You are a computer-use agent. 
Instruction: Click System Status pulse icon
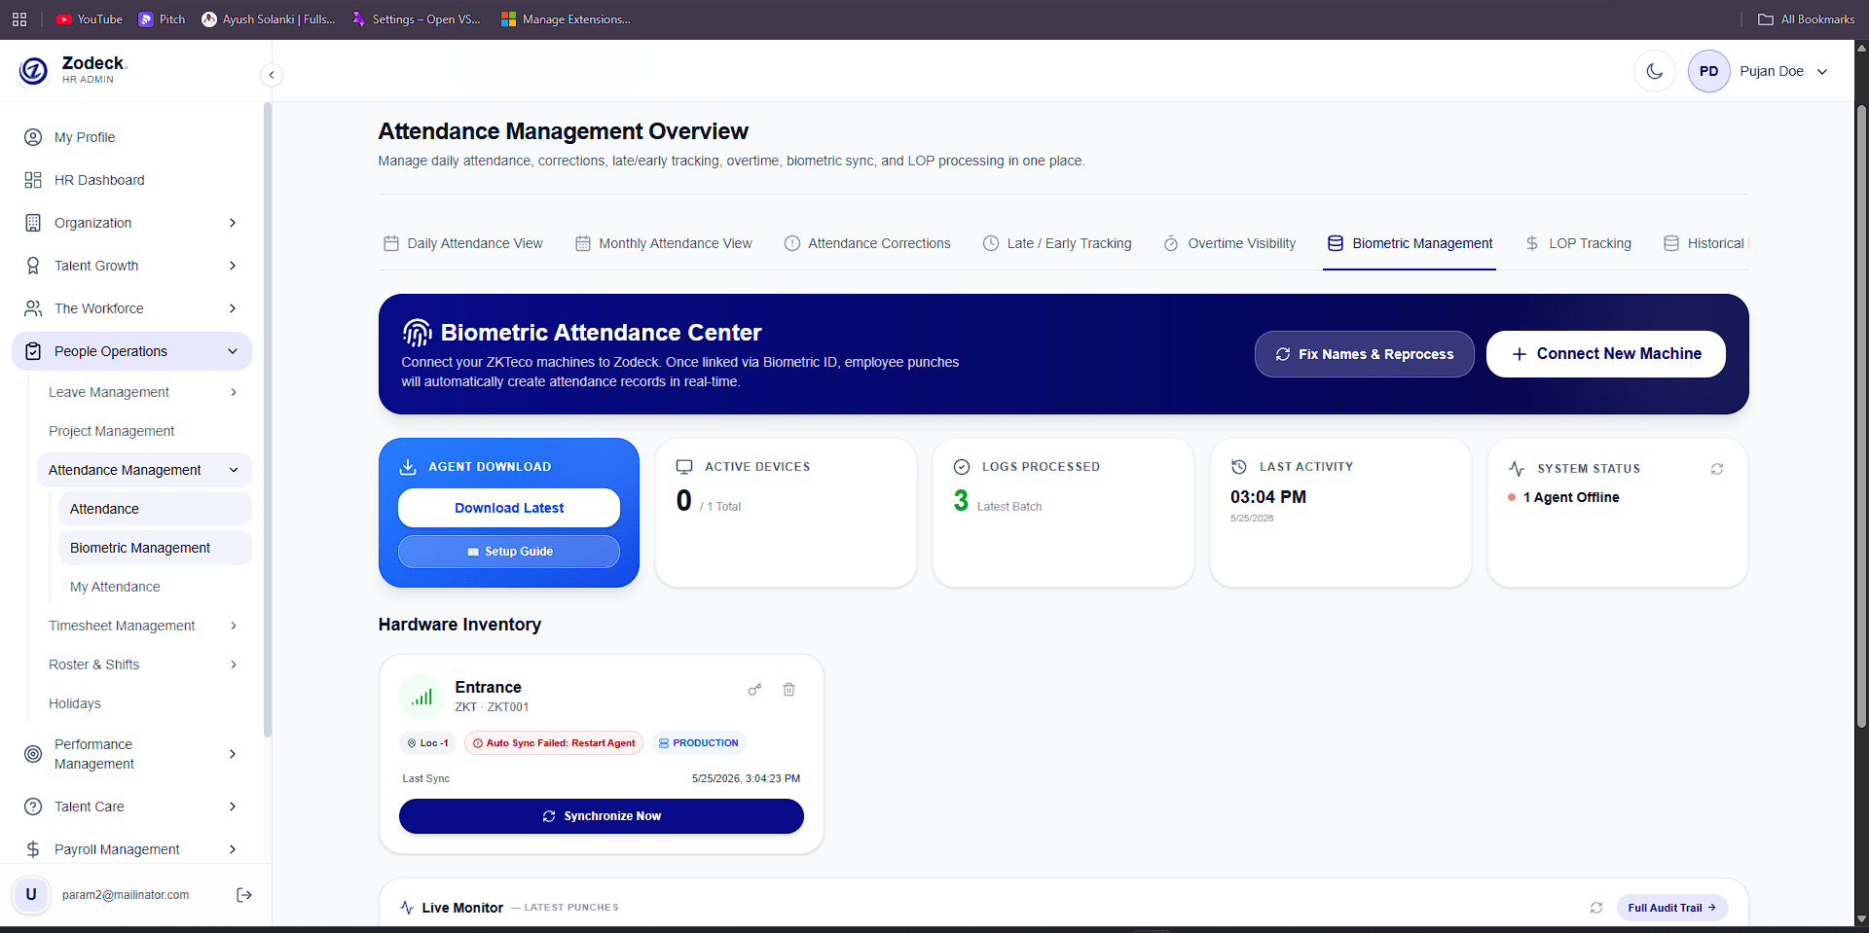click(x=1517, y=469)
